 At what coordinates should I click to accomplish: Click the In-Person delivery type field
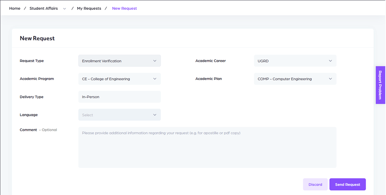[x=119, y=97]
